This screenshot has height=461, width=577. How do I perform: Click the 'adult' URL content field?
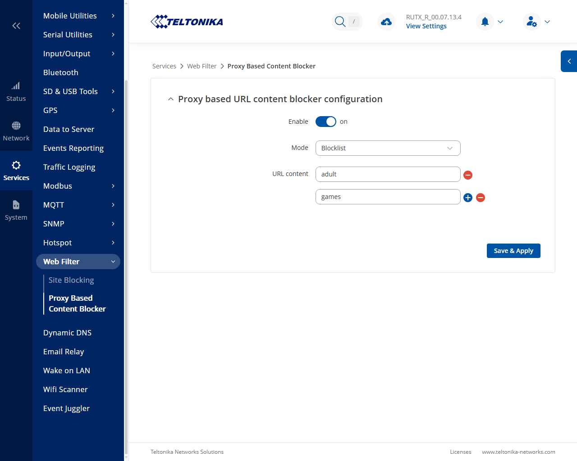pos(388,174)
